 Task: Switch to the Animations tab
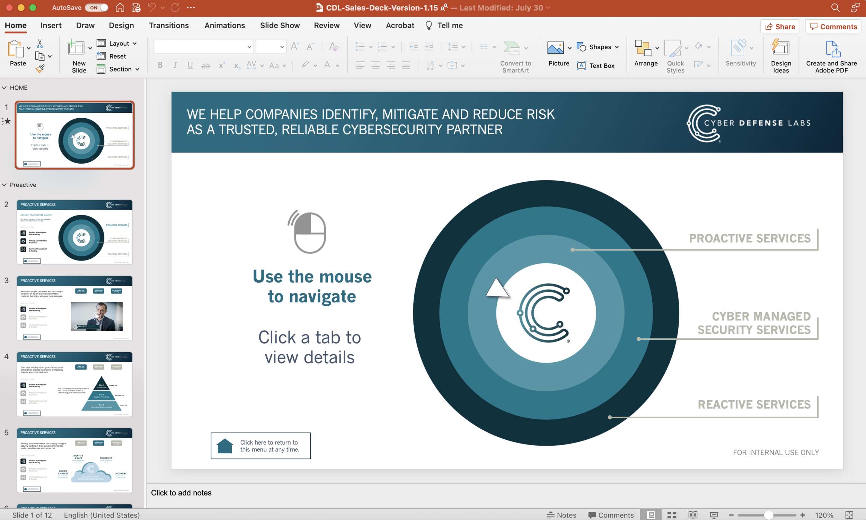(224, 25)
